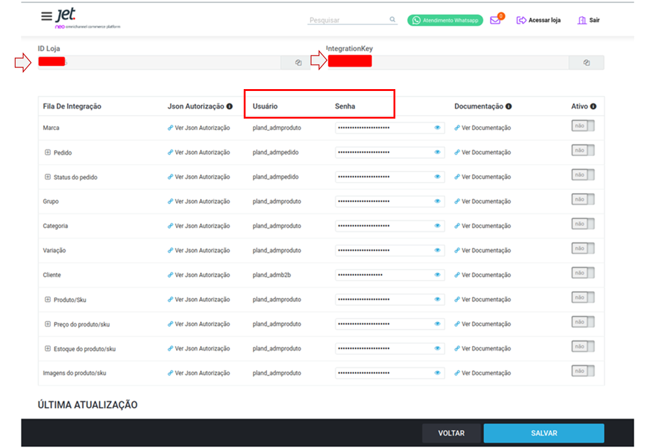
Task: Expand the Pedido row
Action: click(48, 152)
